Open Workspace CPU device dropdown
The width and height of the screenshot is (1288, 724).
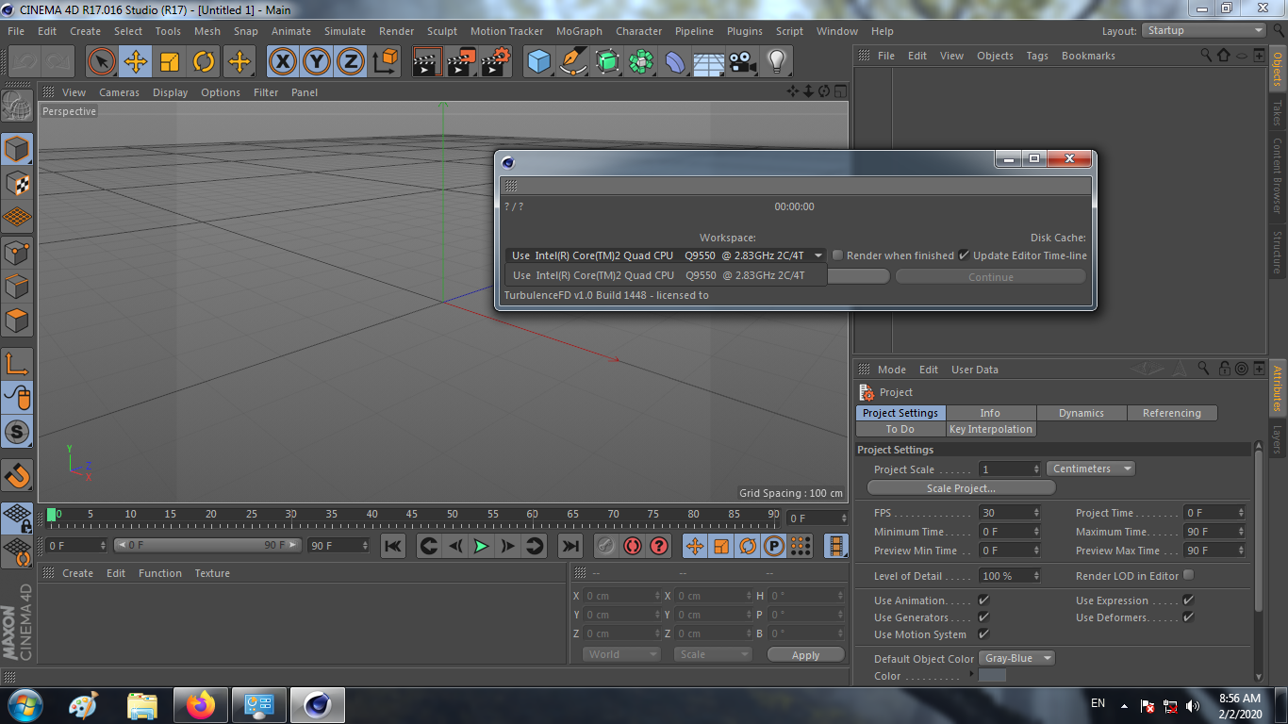pos(666,255)
